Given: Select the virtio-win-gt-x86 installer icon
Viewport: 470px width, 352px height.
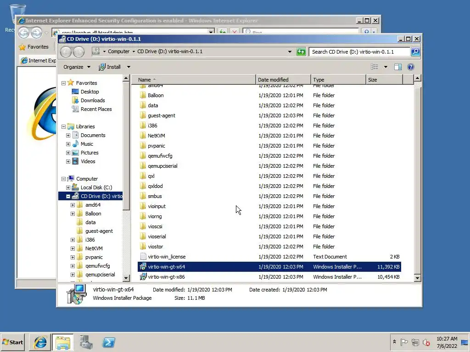Looking at the screenshot, I should click(x=143, y=276).
